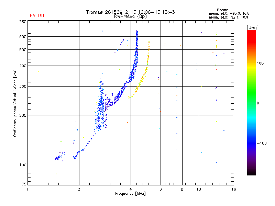Click x-axis tick label '6'
The width and height of the screenshot is (275, 206).
pyautogui.click(x=161, y=189)
